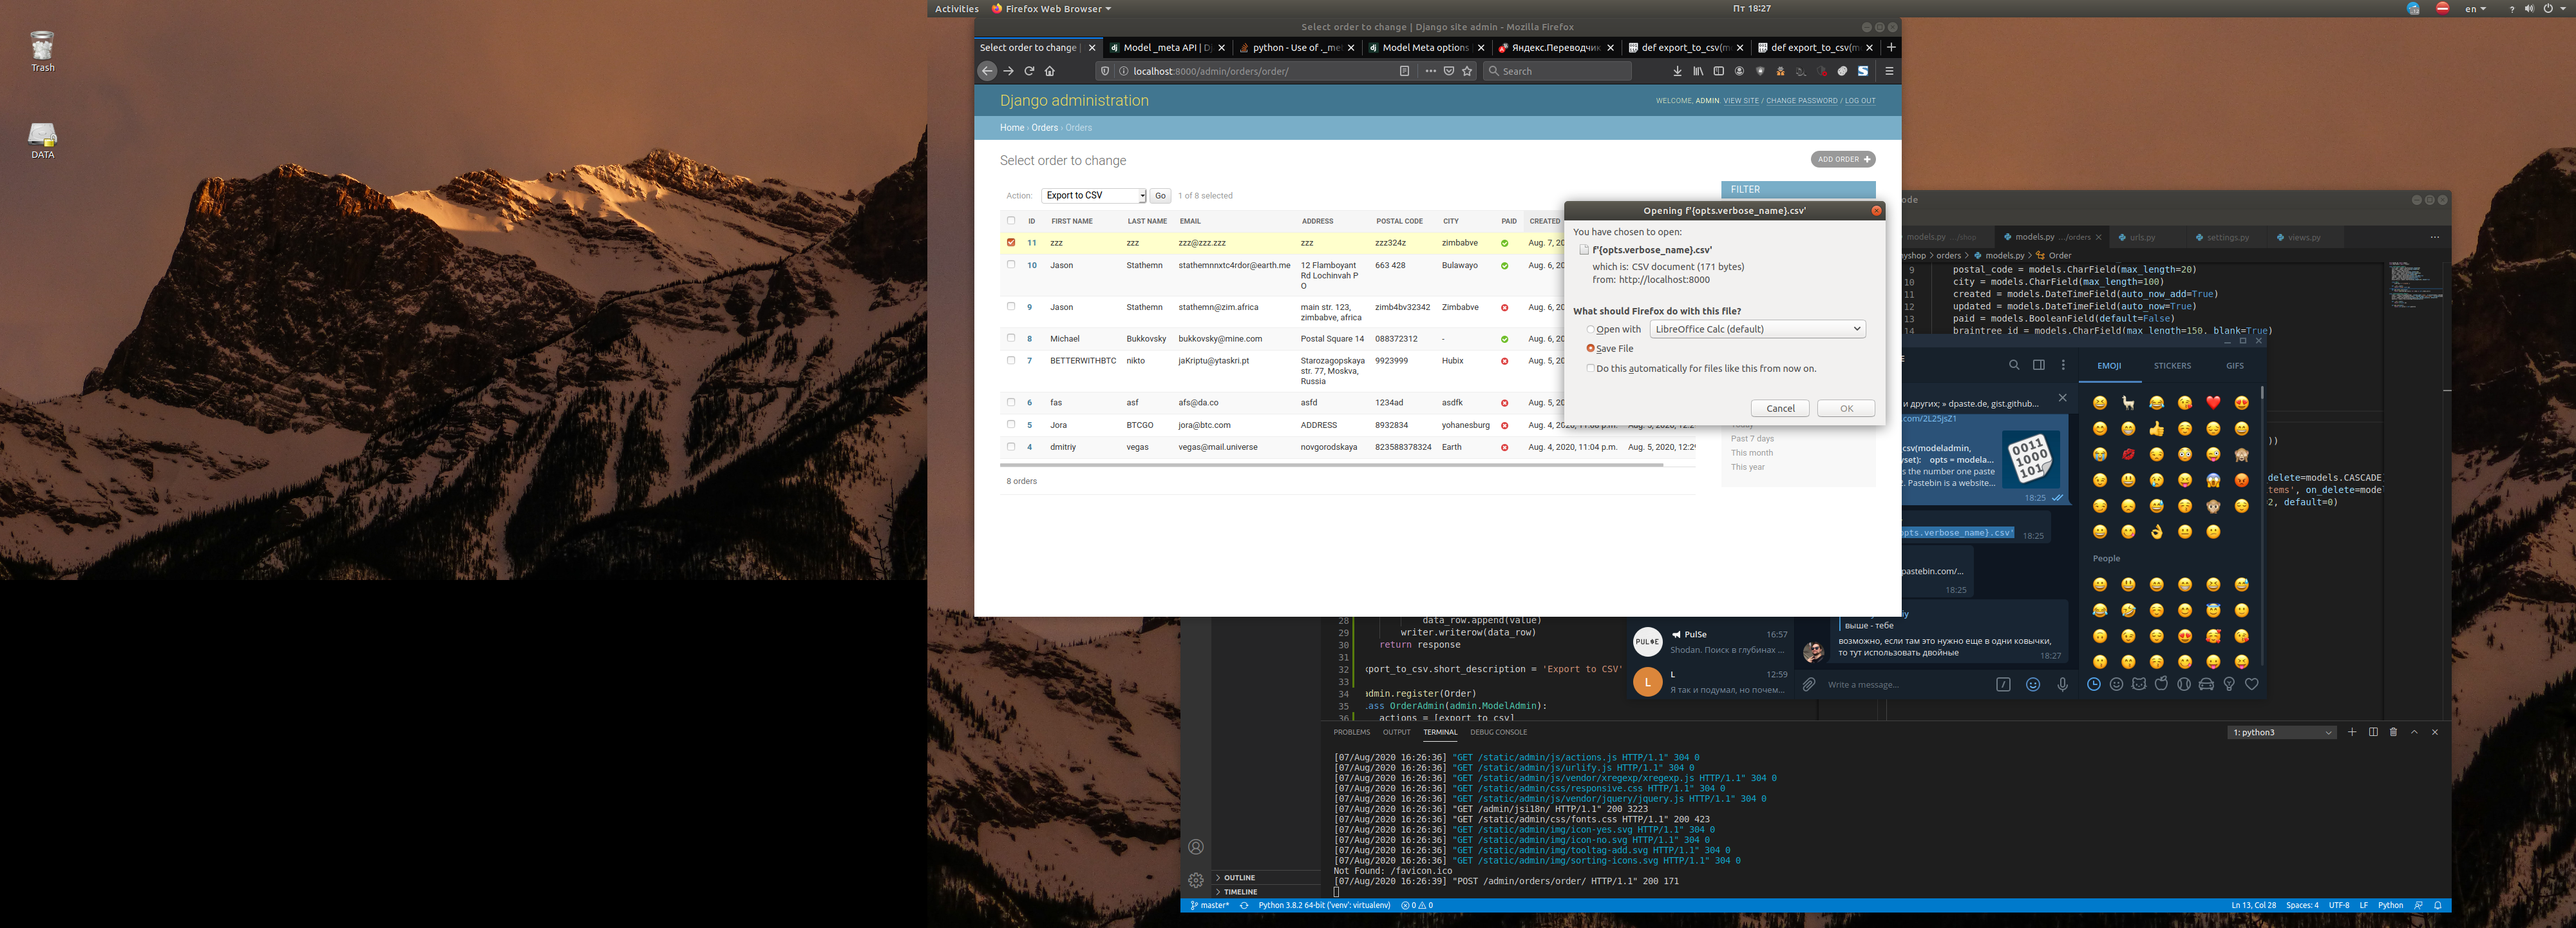Open a new Firefox tab

tap(1891, 47)
